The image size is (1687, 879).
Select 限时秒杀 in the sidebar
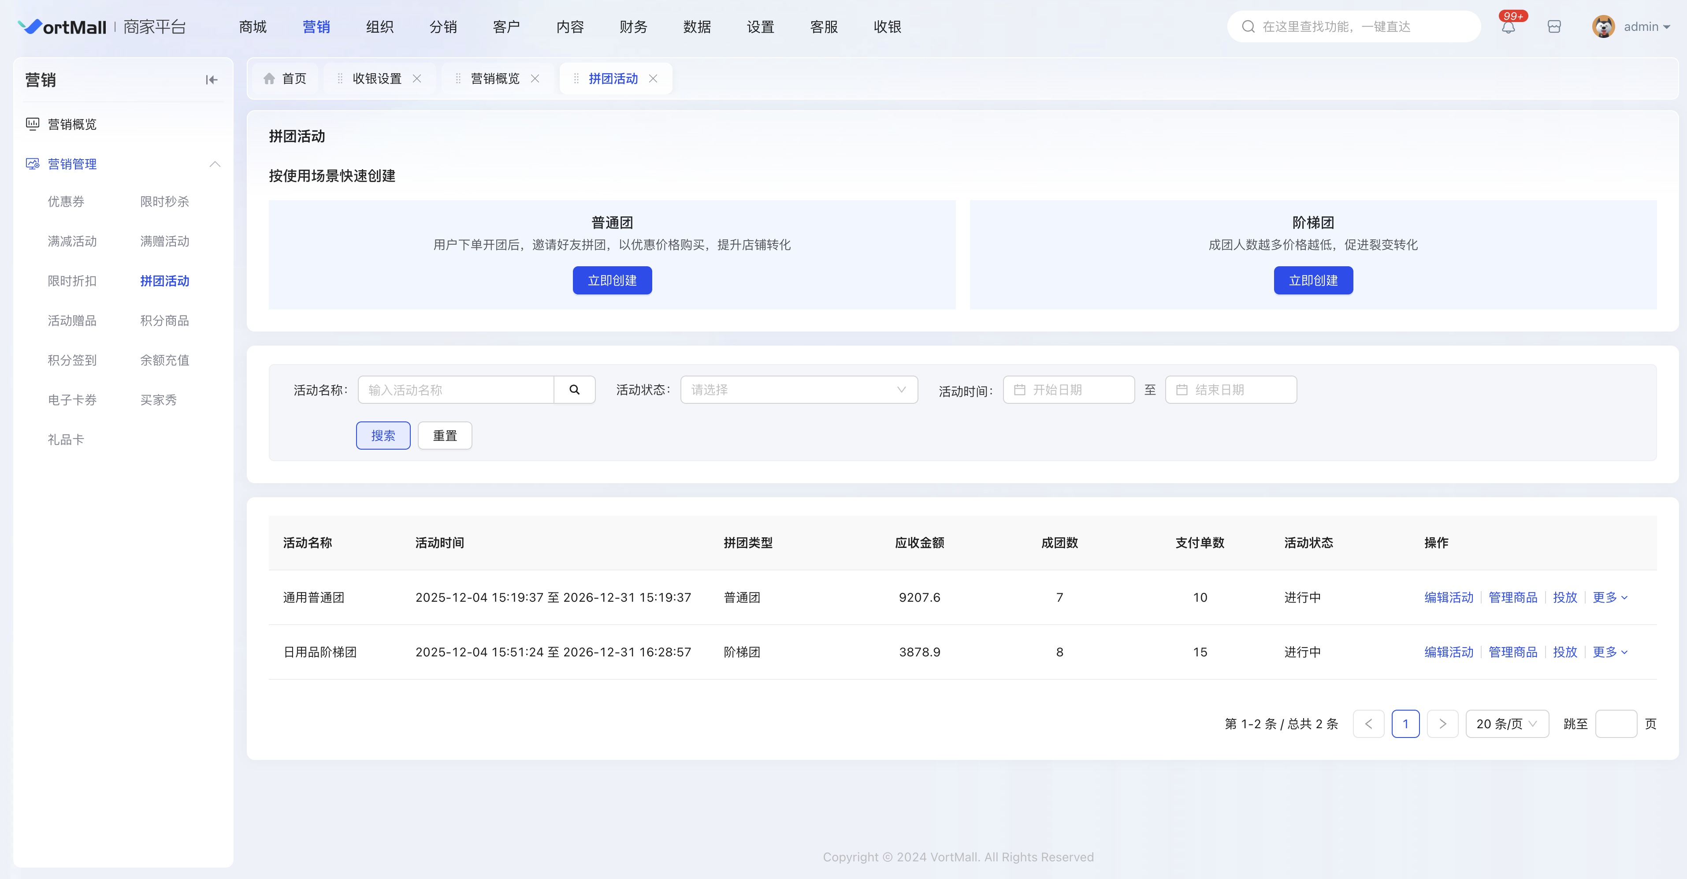(164, 202)
